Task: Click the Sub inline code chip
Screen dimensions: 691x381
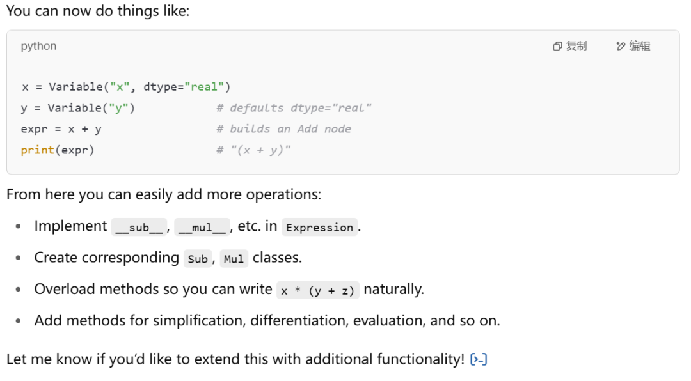Action: pos(198,258)
